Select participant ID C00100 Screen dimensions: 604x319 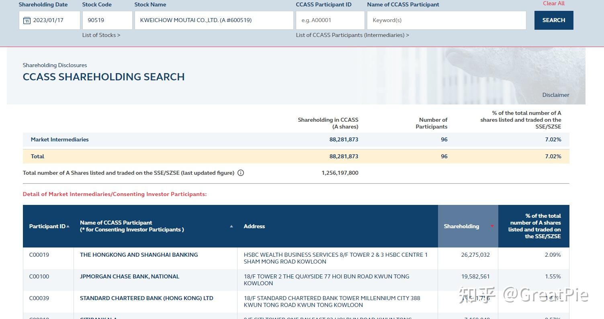click(39, 276)
